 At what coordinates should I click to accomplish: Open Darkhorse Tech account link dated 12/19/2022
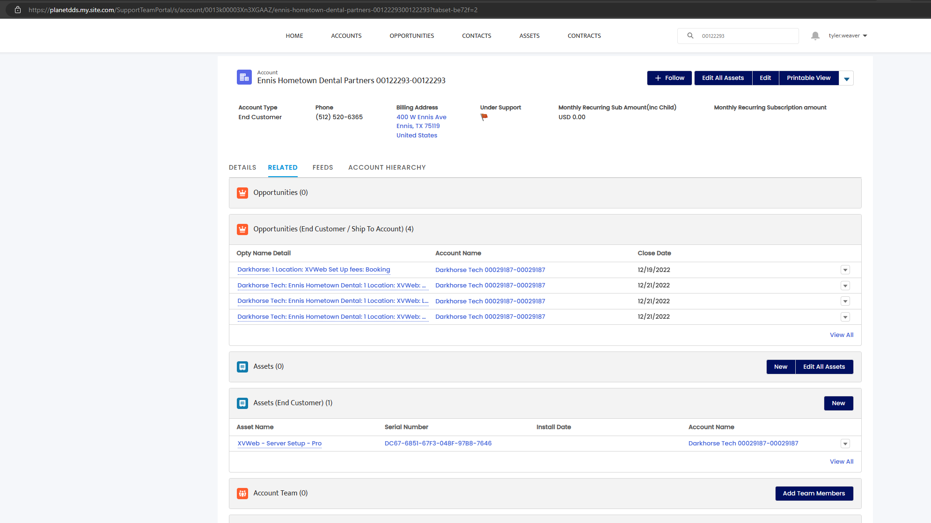[490, 270]
